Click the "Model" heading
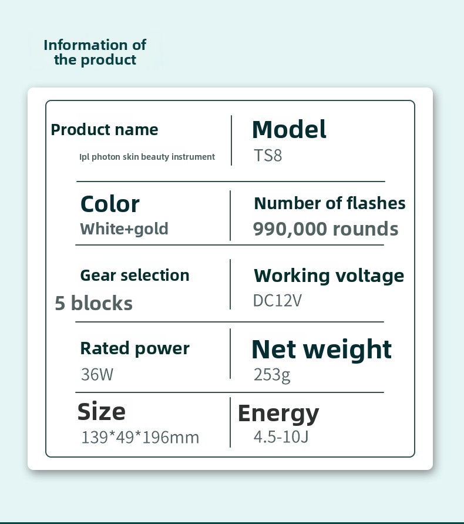 (x=288, y=129)
